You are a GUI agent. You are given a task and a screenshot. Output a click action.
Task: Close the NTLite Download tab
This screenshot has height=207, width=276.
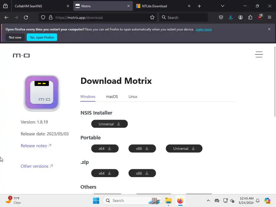click(189, 6)
